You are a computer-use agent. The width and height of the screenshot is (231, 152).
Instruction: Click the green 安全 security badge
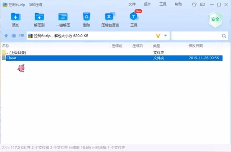tap(215, 19)
